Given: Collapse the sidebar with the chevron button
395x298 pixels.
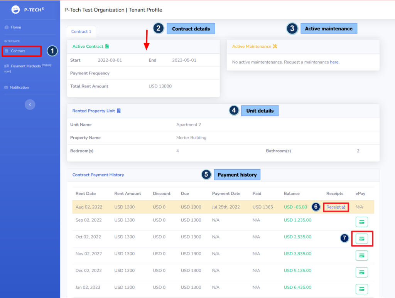Looking at the screenshot, I should coord(30,104).
